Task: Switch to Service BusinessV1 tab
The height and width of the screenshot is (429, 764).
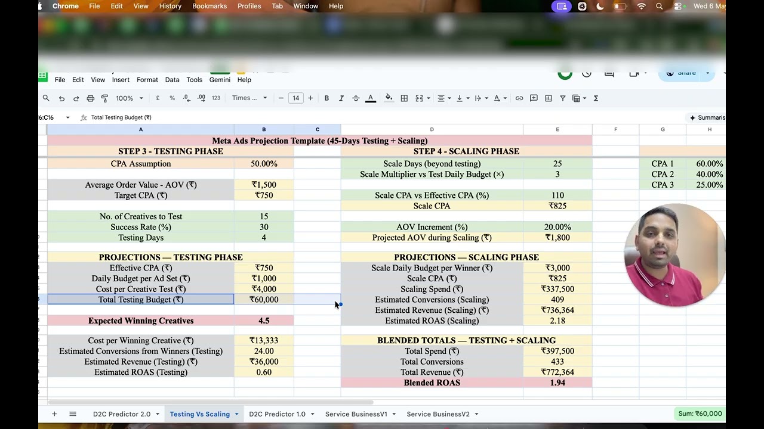Action: (x=356, y=414)
